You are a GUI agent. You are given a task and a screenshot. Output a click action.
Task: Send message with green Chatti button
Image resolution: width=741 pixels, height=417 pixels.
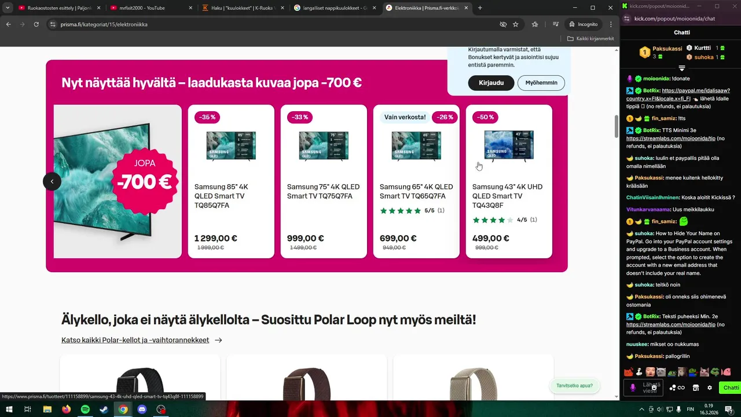point(731,387)
